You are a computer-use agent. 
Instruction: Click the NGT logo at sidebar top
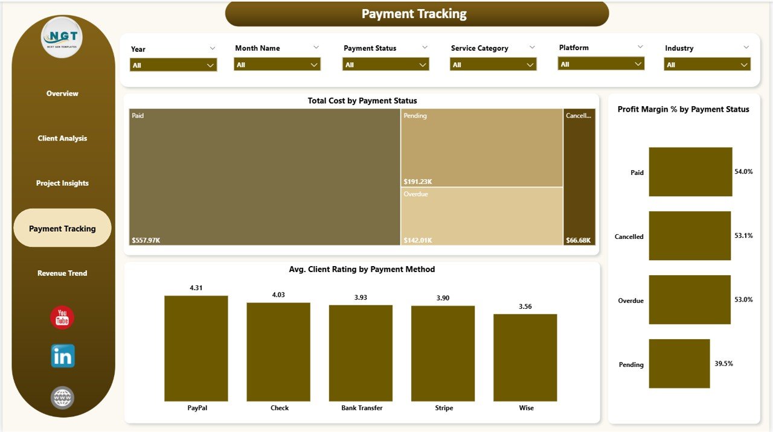[61, 36]
